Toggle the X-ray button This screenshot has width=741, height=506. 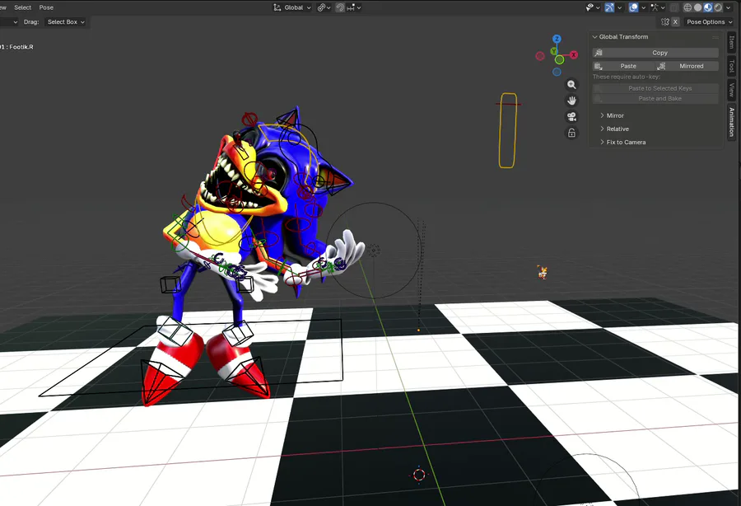click(x=674, y=7)
